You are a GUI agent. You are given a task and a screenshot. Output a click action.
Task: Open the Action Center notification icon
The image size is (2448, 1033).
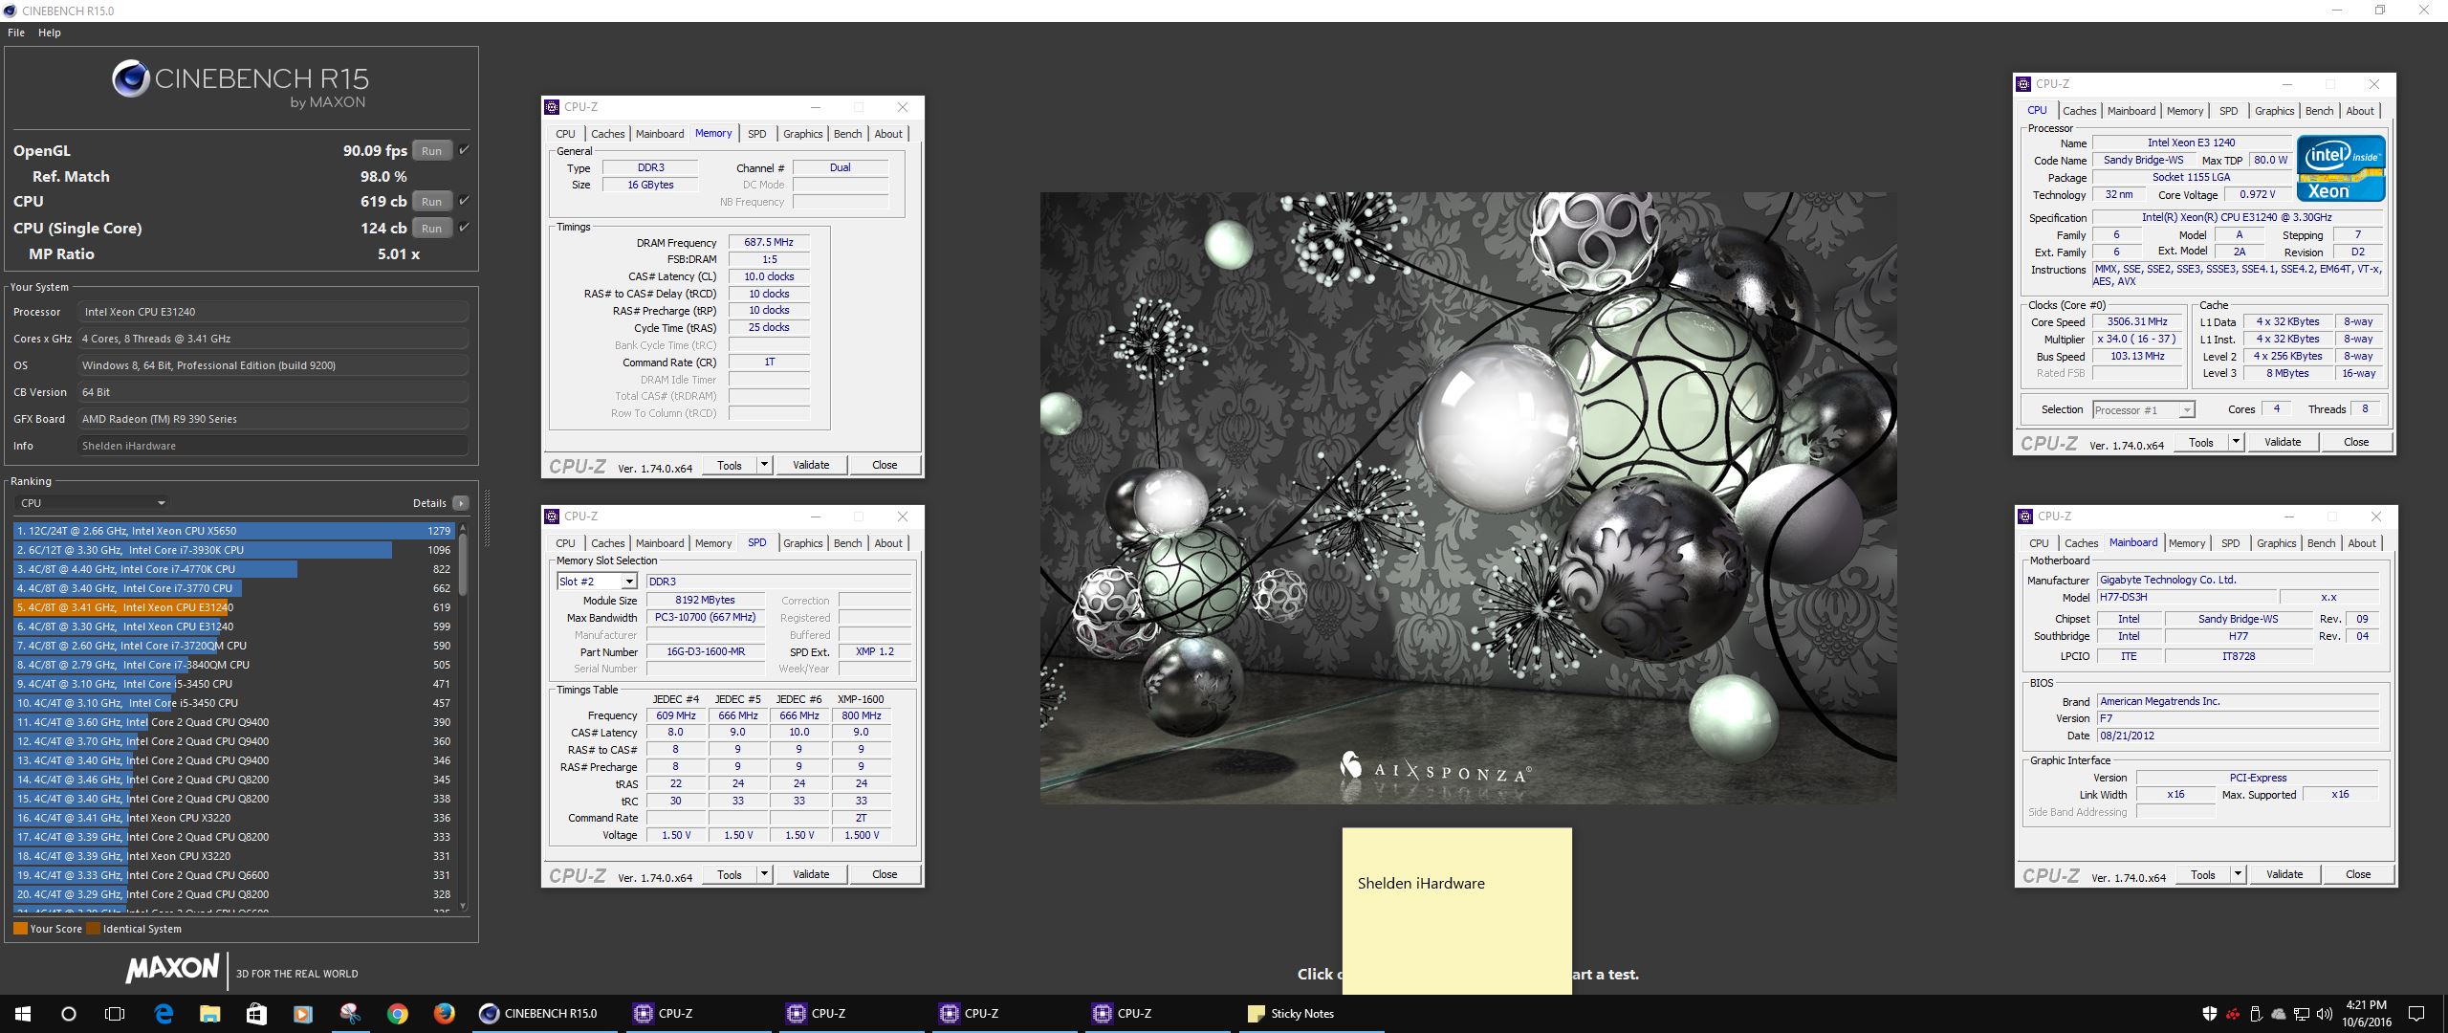pyautogui.click(x=2416, y=1014)
